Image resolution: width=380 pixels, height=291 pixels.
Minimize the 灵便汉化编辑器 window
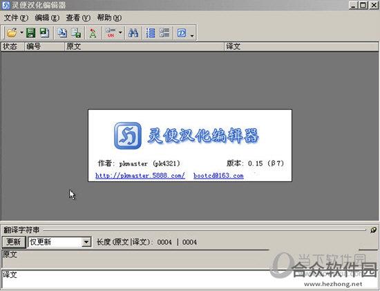pyautogui.click(x=353, y=5)
